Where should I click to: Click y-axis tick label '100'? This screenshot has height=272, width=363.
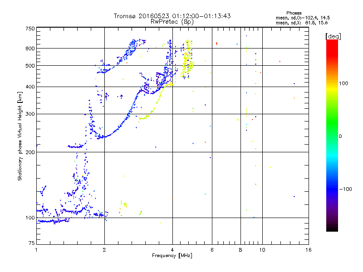coord(30,218)
